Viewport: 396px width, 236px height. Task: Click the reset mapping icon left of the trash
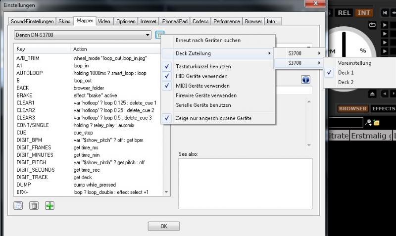[x=18, y=205]
